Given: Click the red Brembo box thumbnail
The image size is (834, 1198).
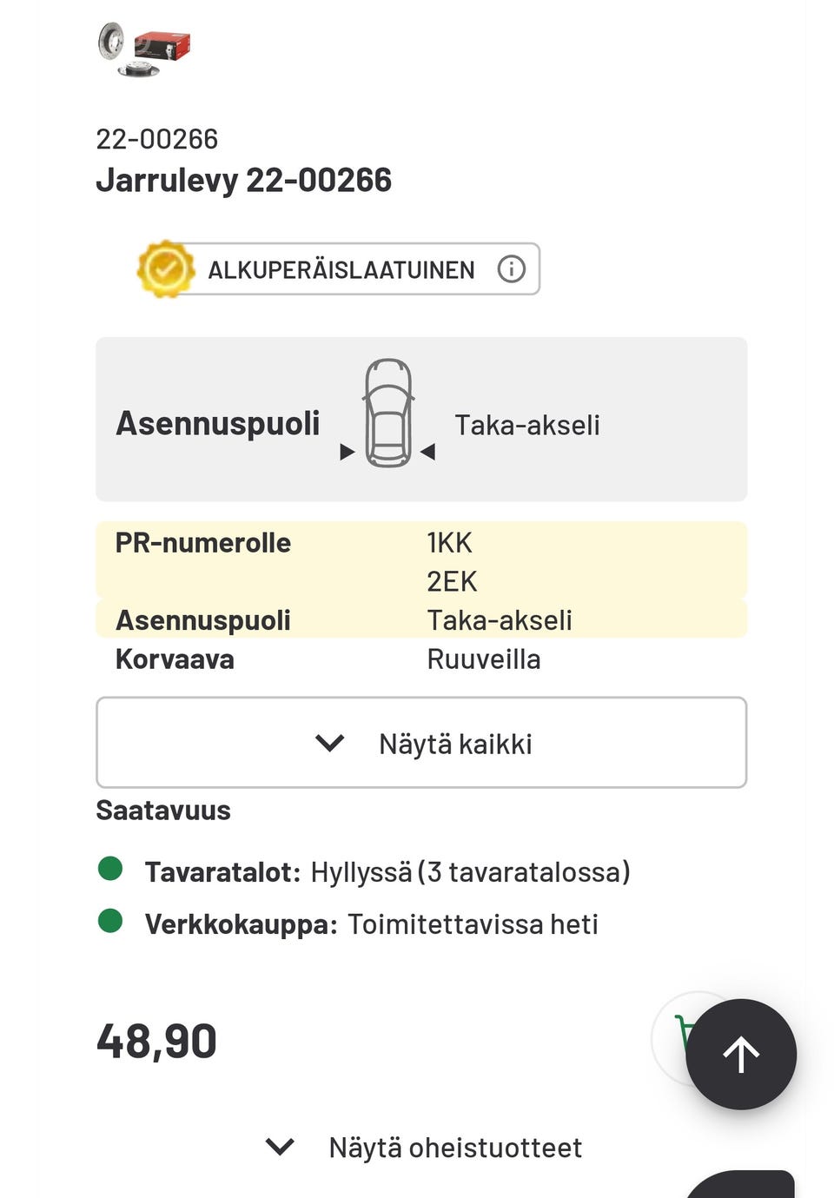Looking at the screenshot, I should pyautogui.click(x=161, y=46).
